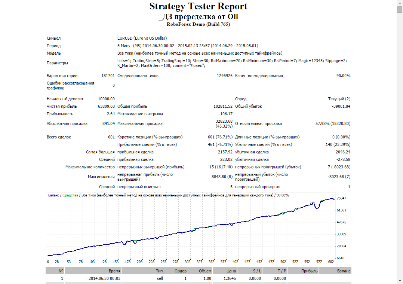Click the Текущий (2) spread value

click(339, 99)
